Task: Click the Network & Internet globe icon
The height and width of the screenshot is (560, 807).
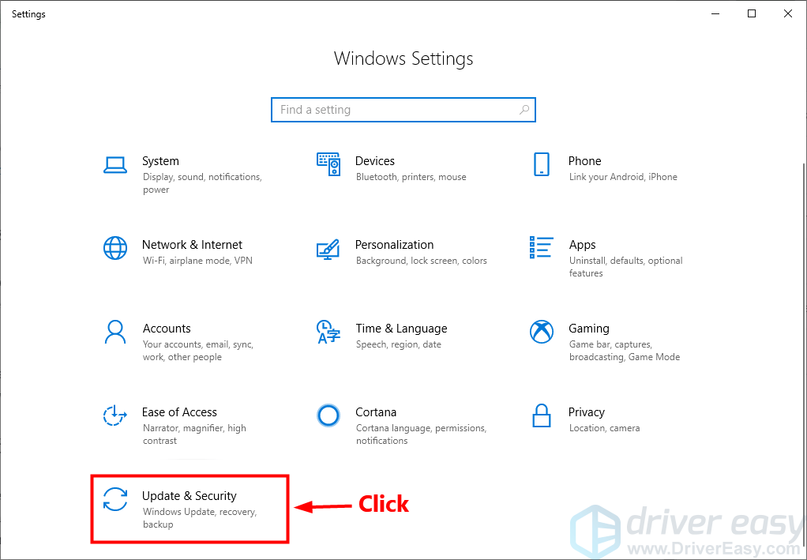Action: point(114,248)
